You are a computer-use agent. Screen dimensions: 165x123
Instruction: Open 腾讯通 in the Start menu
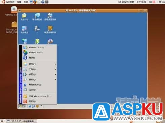click(x=39, y=58)
